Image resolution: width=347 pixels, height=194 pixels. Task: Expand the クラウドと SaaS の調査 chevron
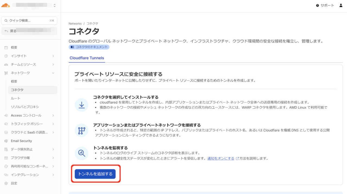coord(53,132)
